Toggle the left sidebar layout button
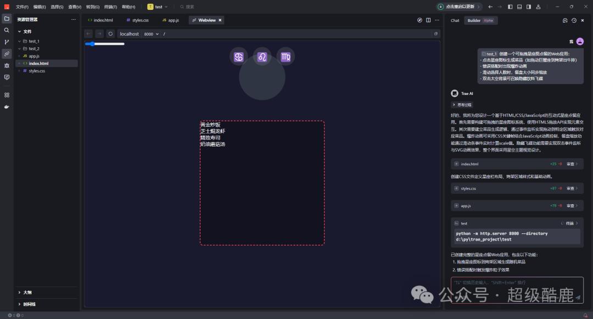The width and height of the screenshot is (593, 319). 510,7
